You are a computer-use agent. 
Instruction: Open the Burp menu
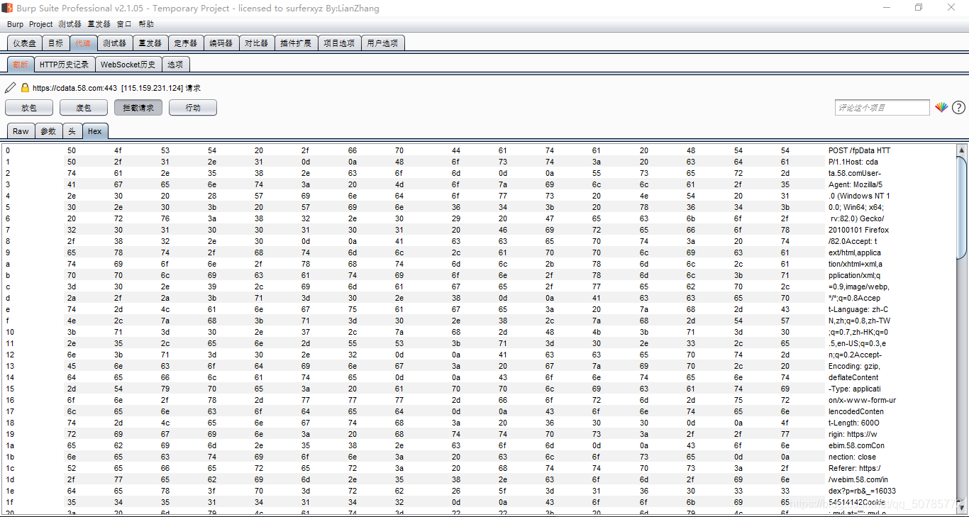pyautogui.click(x=15, y=24)
